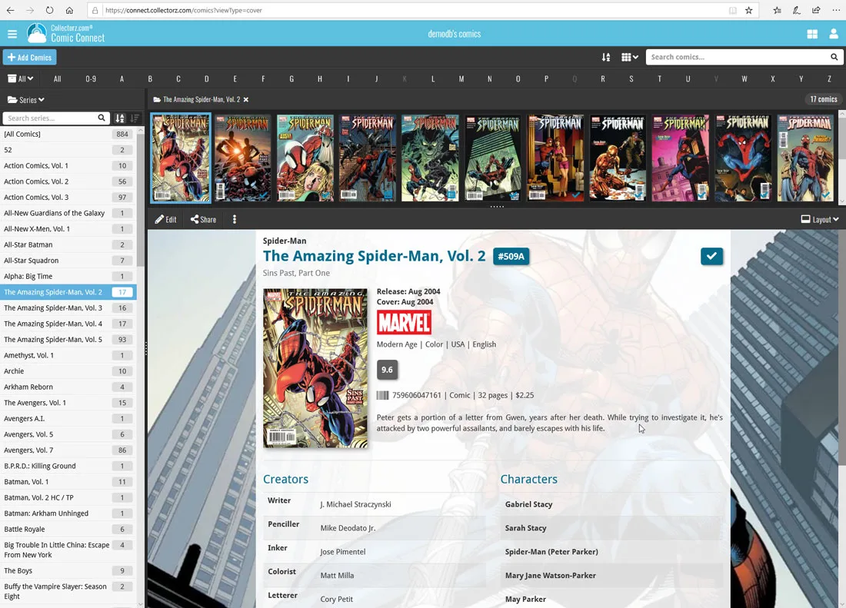Image resolution: width=846 pixels, height=608 pixels.
Task: Open the Layout dropdown
Action: point(820,219)
